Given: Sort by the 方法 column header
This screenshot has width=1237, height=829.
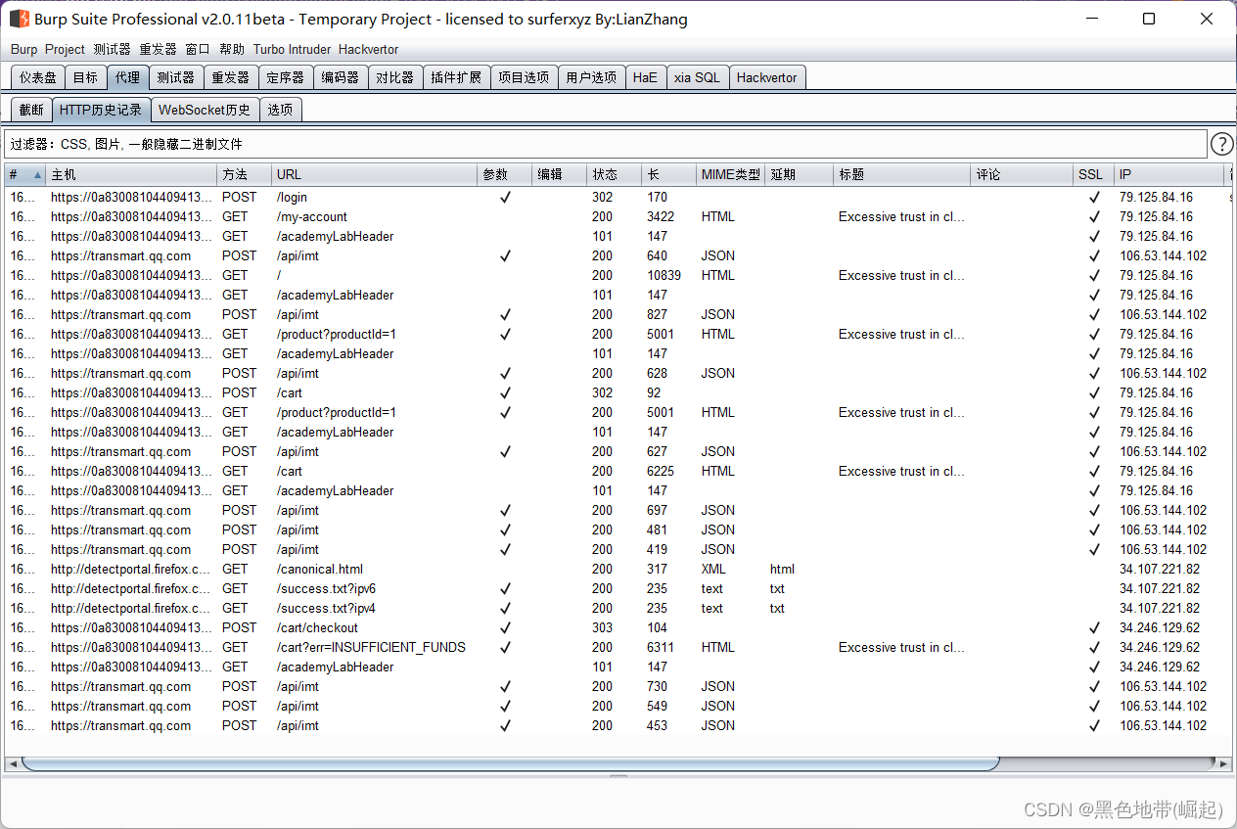Looking at the screenshot, I should coord(244,175).
